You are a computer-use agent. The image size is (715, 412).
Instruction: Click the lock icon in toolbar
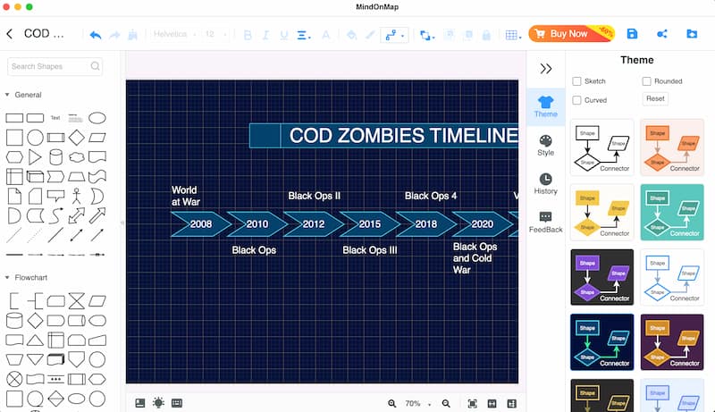[486, 35]
